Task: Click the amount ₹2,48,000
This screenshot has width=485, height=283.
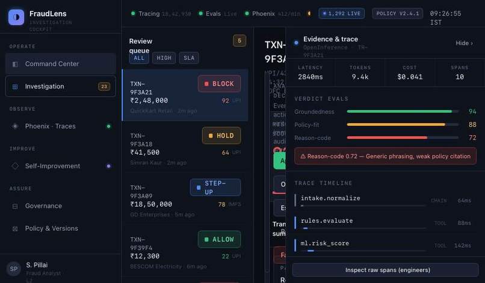Action: coord(149,101)
